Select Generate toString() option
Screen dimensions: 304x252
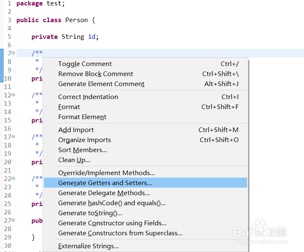point(145,213)
